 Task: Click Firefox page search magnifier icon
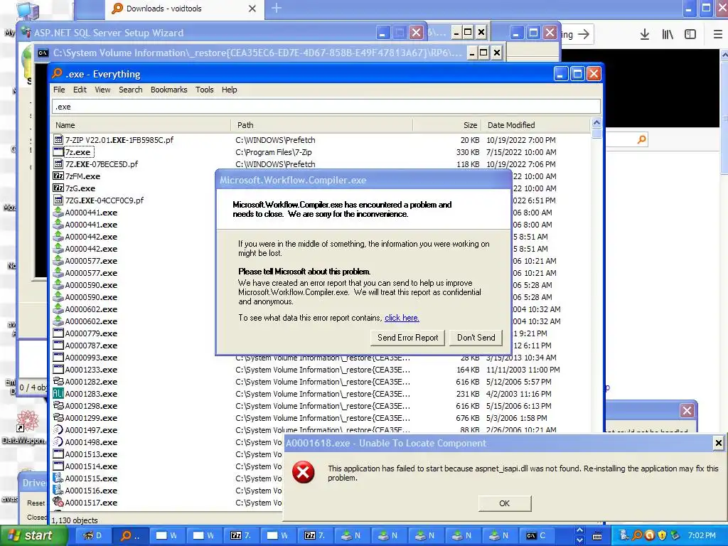tap(642, 139)
